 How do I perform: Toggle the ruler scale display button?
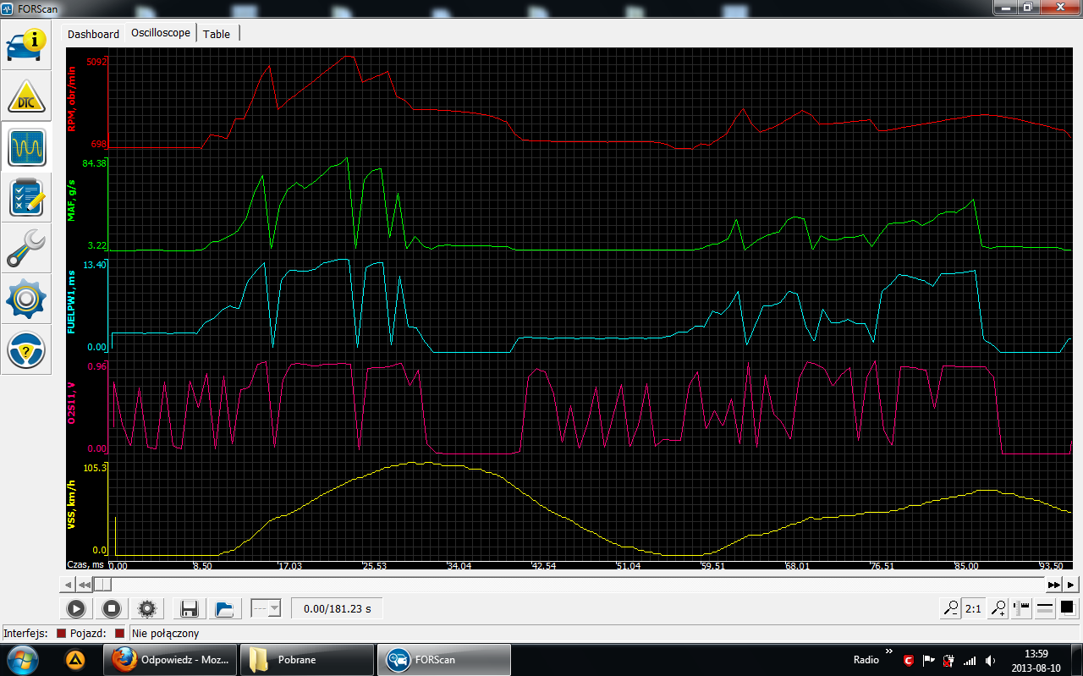click(1022, 607)
